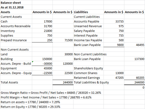The height and width of the screenshot is (109, 145).
Task: Select the 'Interest Payable' cell
Action: tap(88, 35)
